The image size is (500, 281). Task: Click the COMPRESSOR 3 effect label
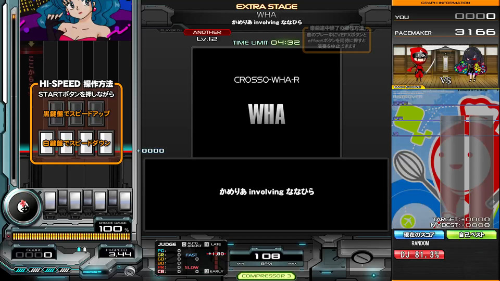coord(266,276)
